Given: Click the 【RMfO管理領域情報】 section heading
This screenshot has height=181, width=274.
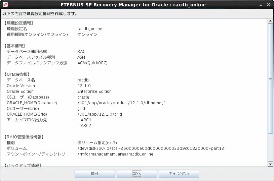Looking at the screenshot, I should (24, 137).
